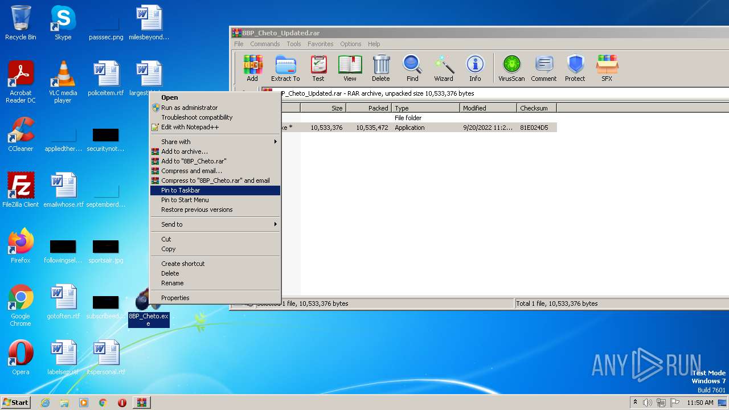This screenshot has width=729, height=410.
Task: Sort by the Modified column header
Action: pyautogui.click(x=488, y=108)
